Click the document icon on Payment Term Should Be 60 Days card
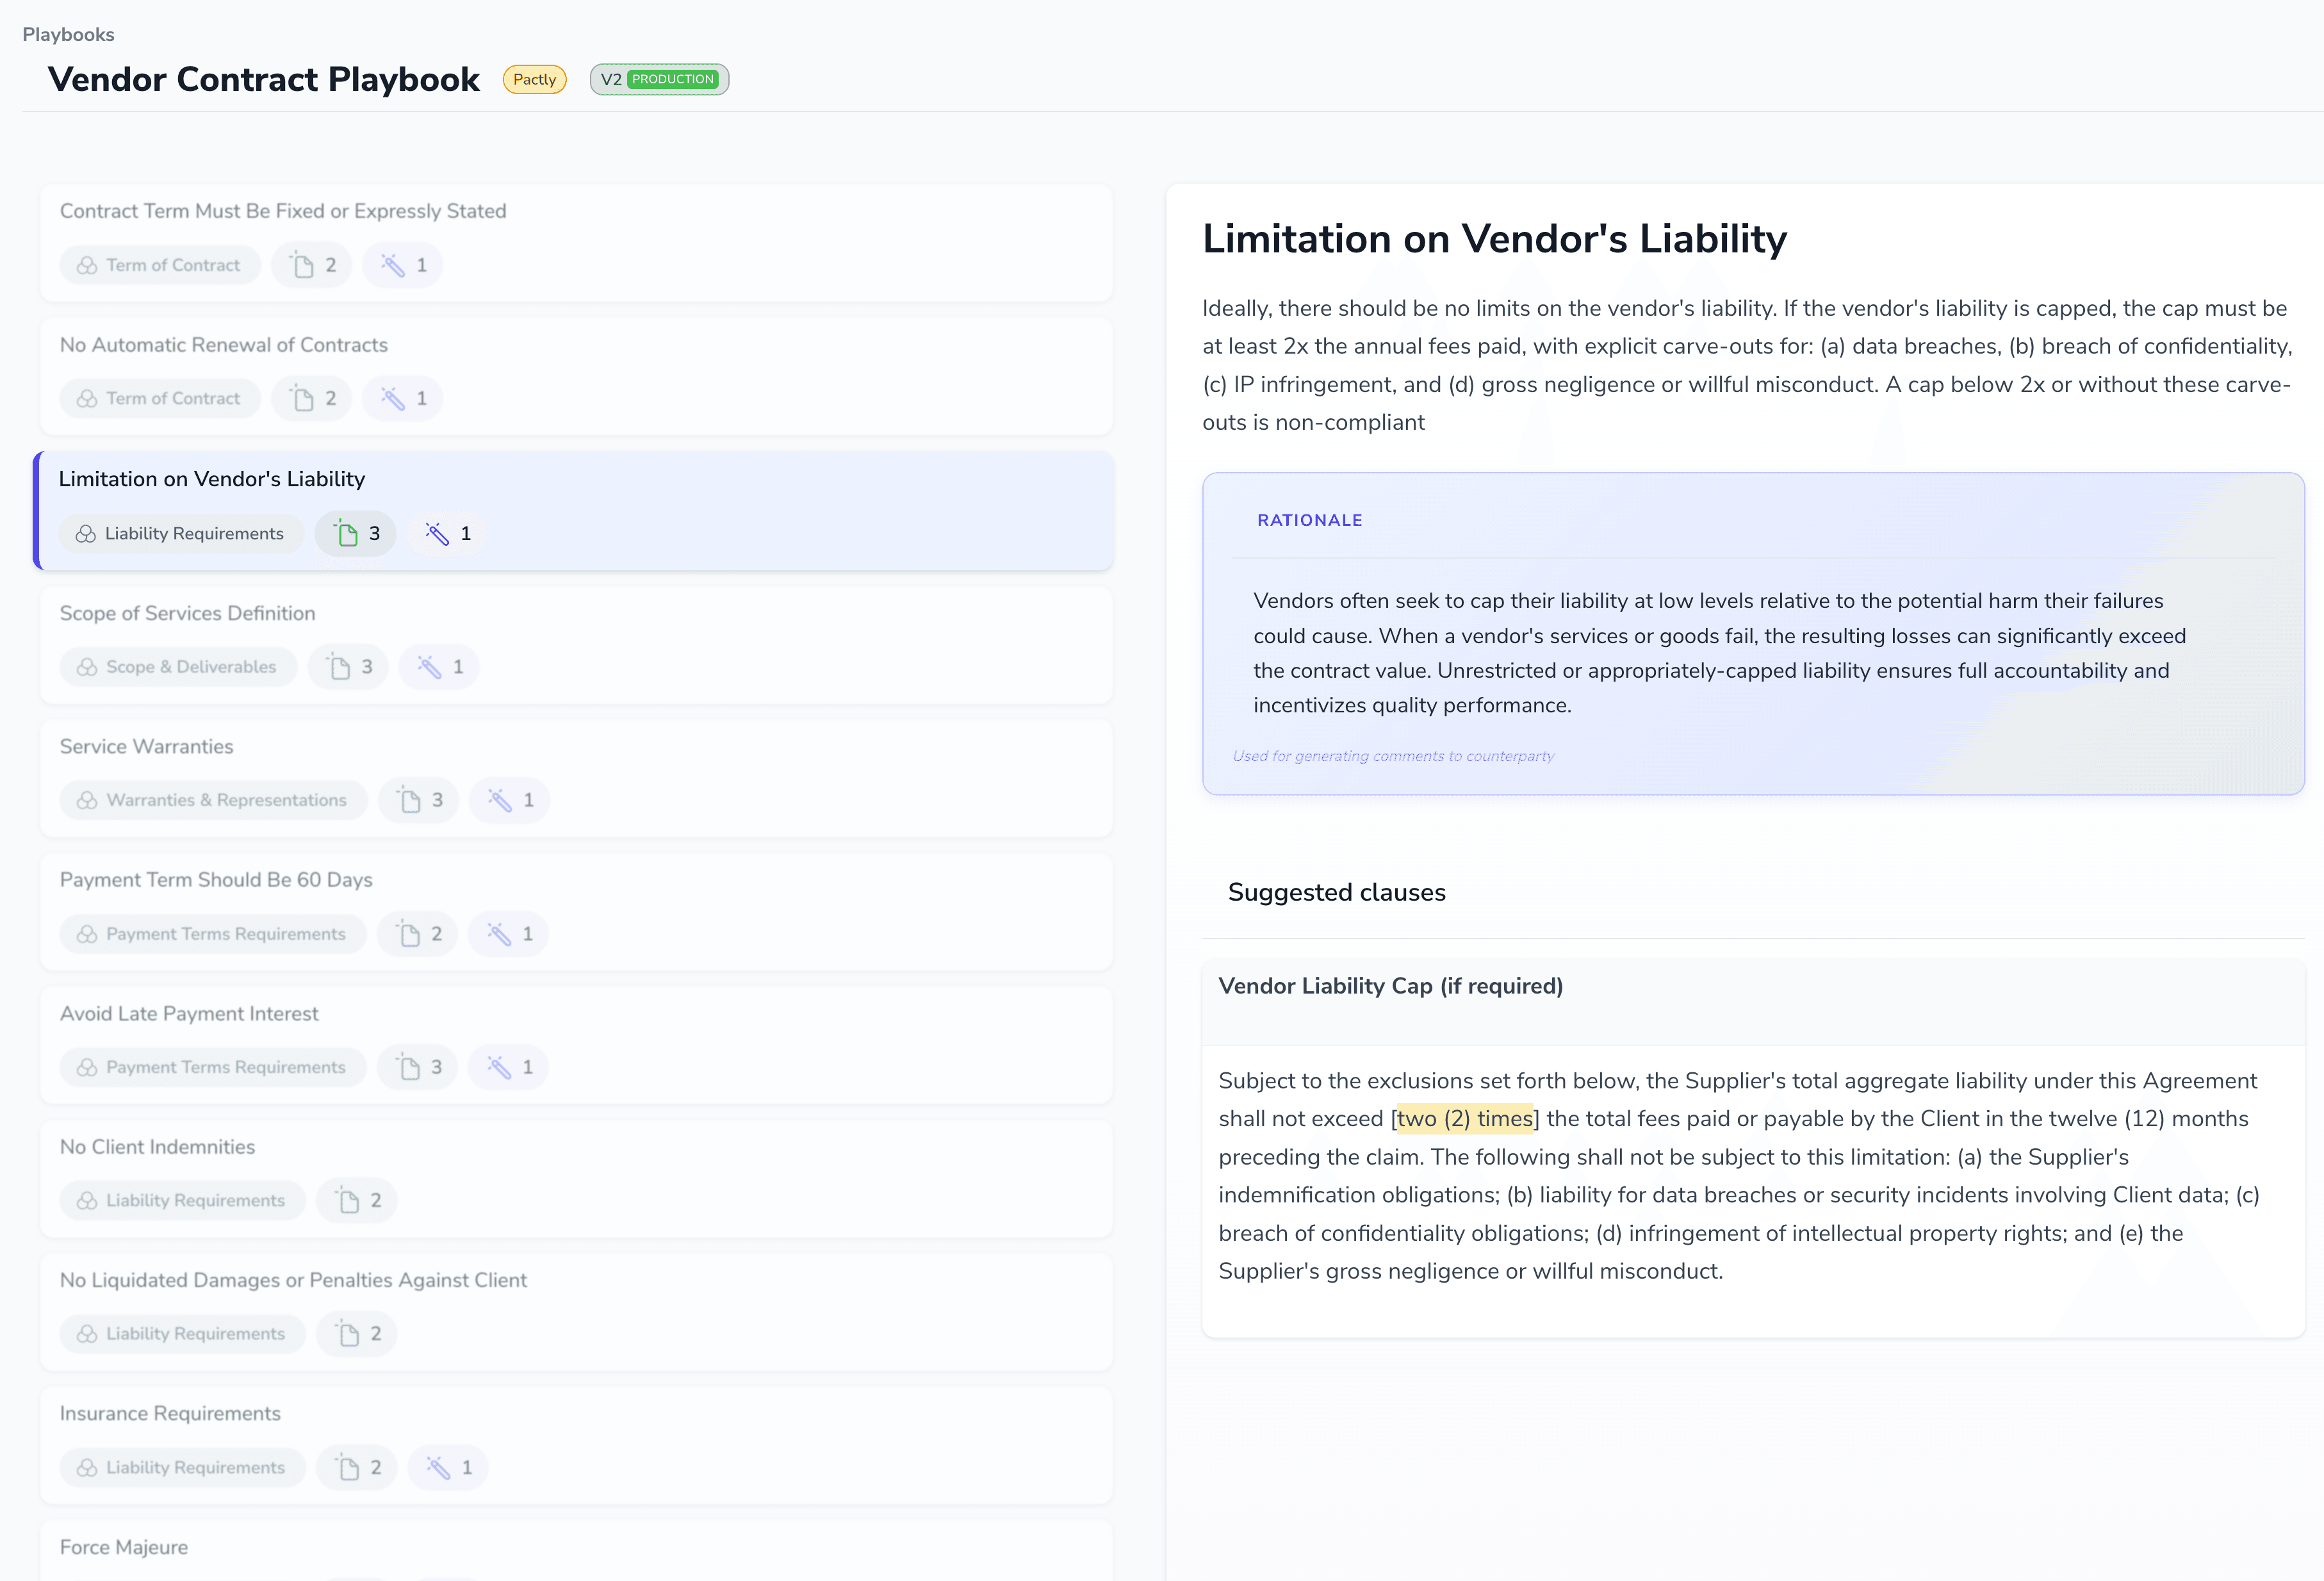This screenshot has width=2324, height=1581. pos(417,933)
